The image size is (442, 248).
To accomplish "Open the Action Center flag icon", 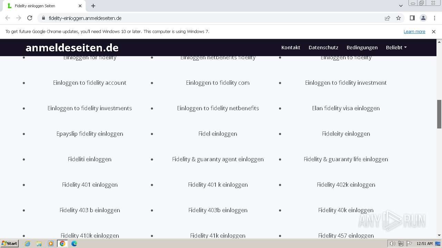I will pos(409,244).
